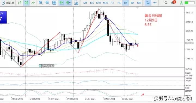Viewport: 196px width, 103px height.
Task: Open the search magnifier
Action: [166, 3]
